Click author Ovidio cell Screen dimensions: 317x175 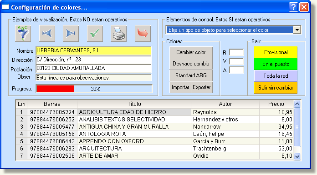(x=225, y=155)
